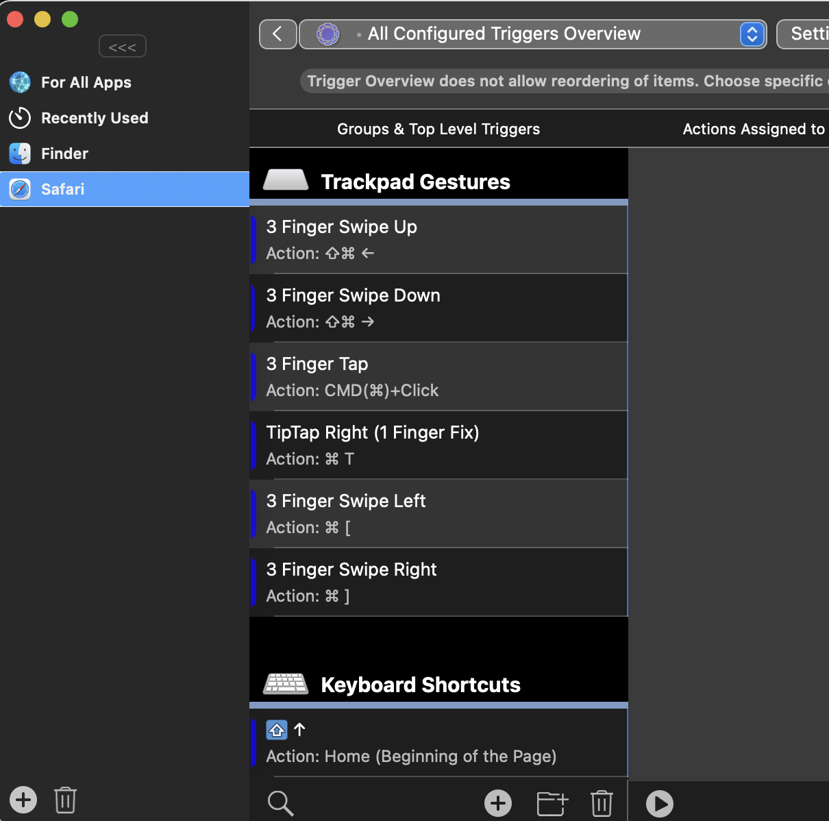Click the sidebar trash icon to delete app

65,800
